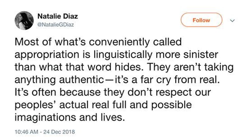The height and width of the screenshot is (139, 249).
Task: Click Natalie Diaz's profile avatar photo
Action: pyautogui.click(x=24, y=20)
